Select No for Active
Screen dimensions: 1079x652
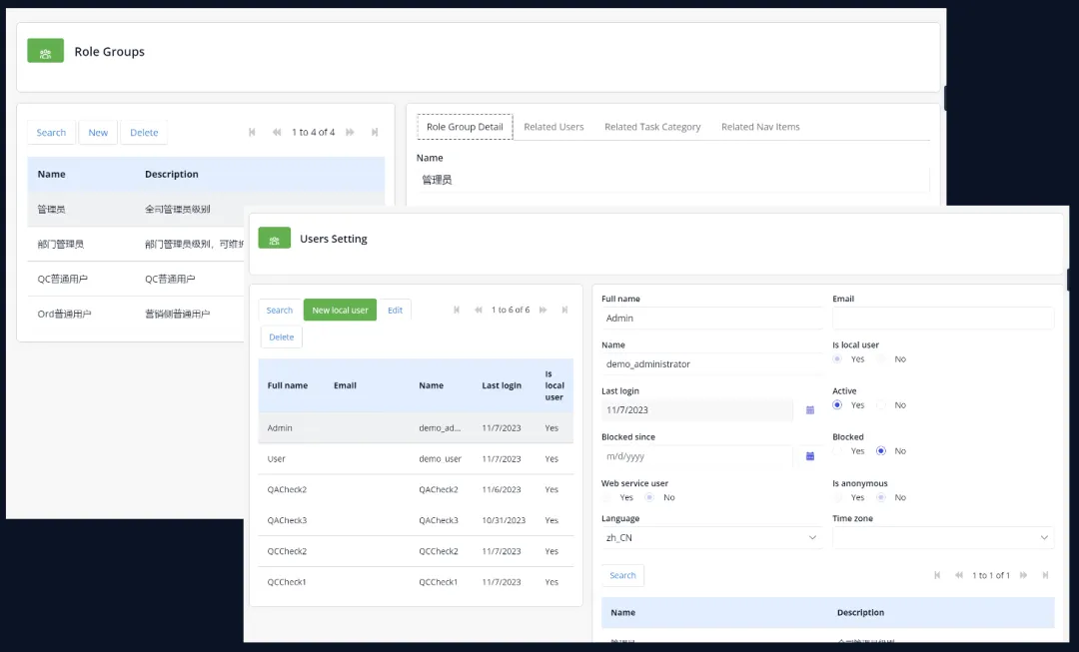click(x=881, y=405)
